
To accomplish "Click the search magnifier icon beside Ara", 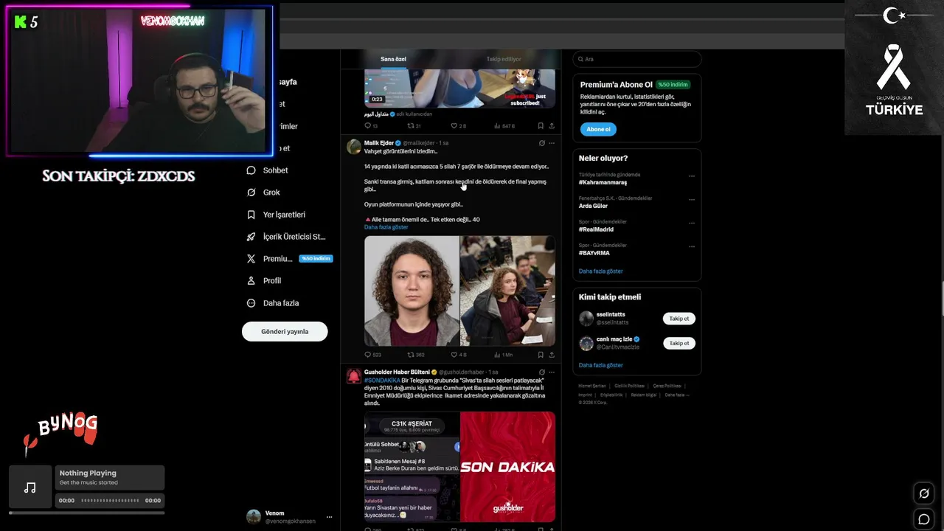I will click(581, 59).
